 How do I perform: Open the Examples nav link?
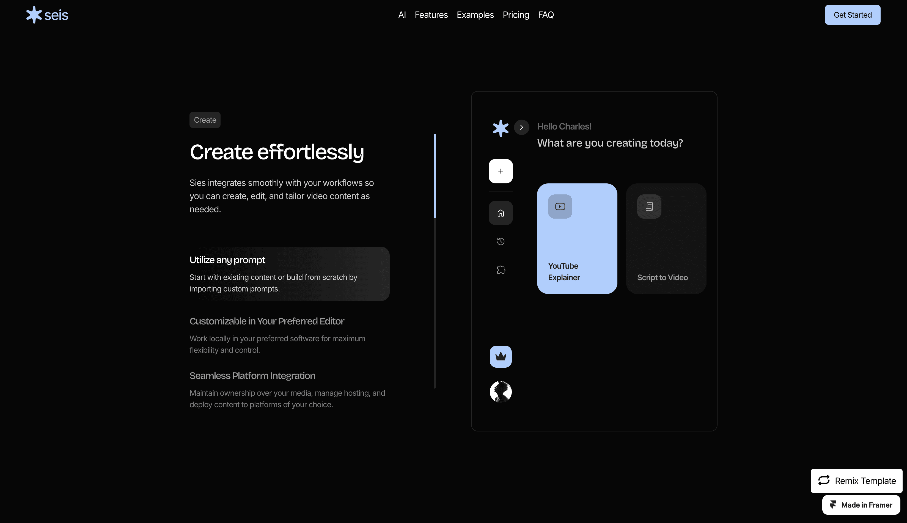click(x=475, y=15)
